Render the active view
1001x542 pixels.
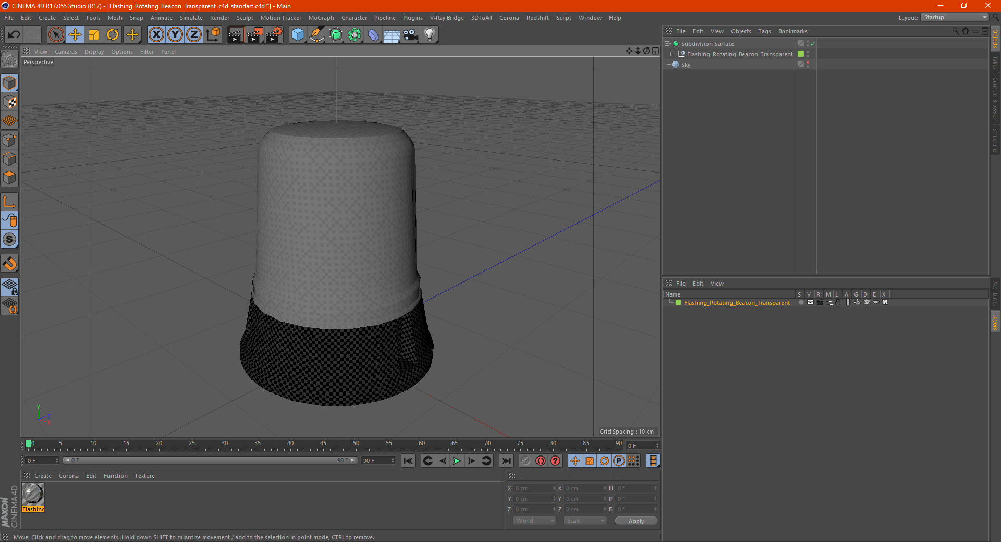pyautogui.click(x=236, y=35)
